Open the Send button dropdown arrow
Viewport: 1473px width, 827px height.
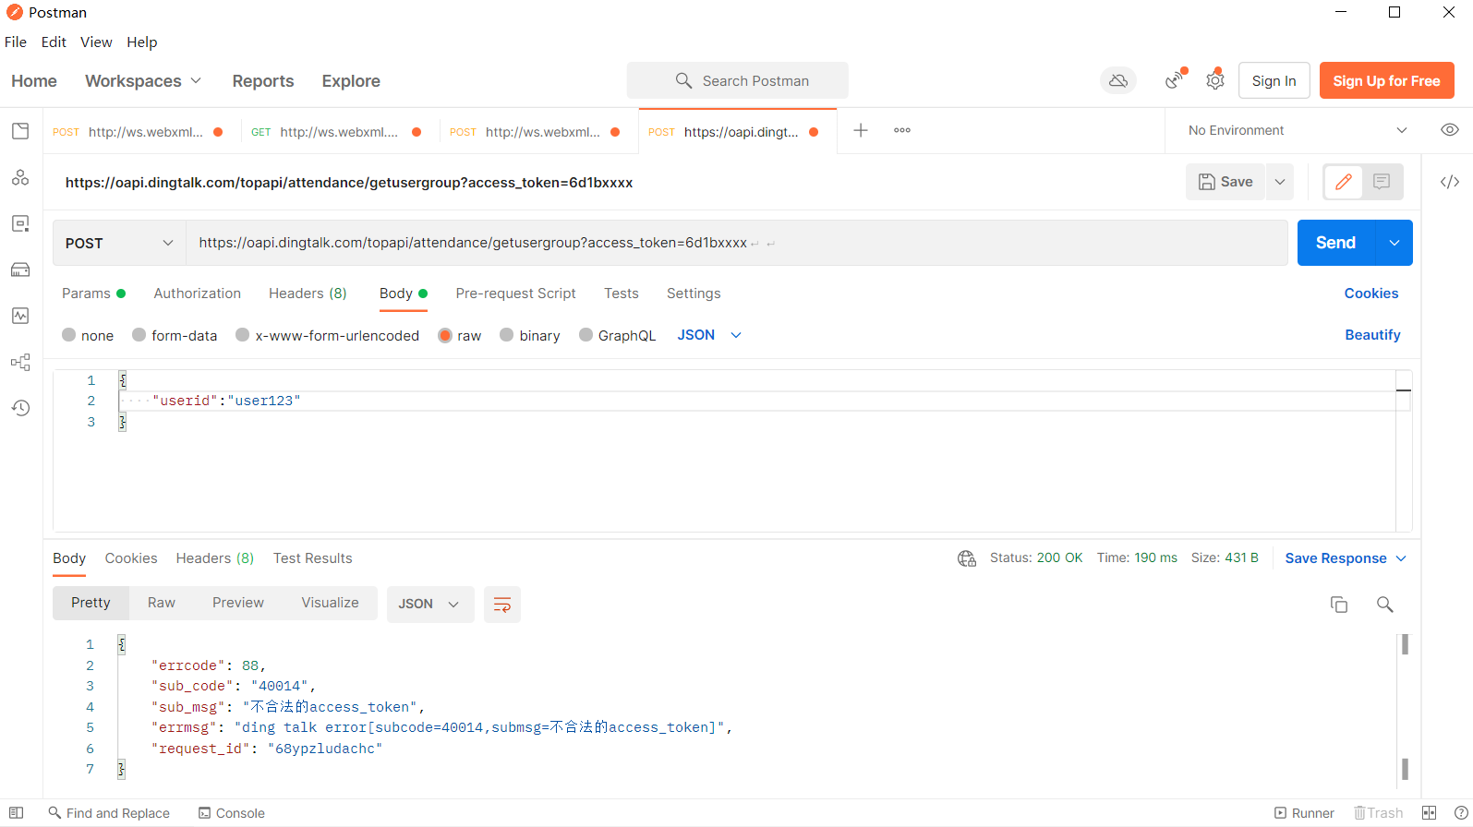(1395, 243)
